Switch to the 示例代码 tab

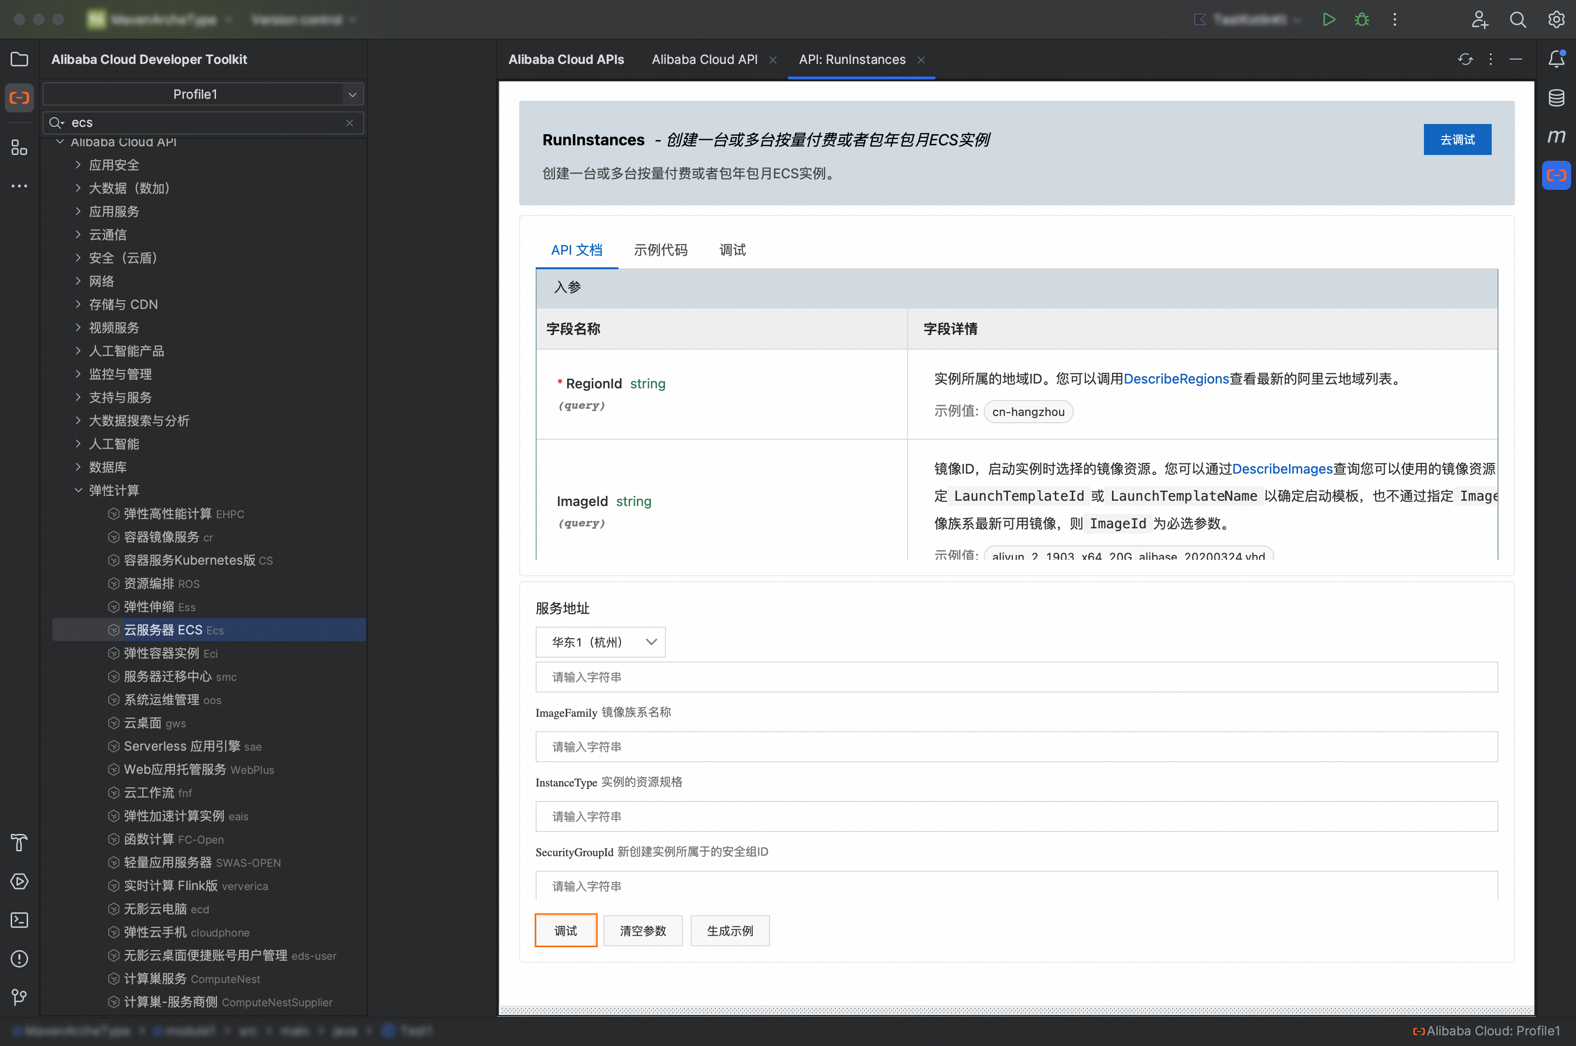(x=661, y=250)
